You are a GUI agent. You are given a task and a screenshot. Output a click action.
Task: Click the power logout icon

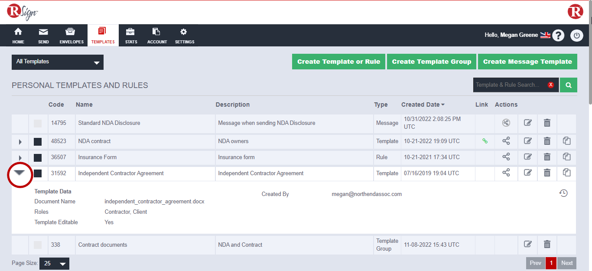(x=576, y=35)
